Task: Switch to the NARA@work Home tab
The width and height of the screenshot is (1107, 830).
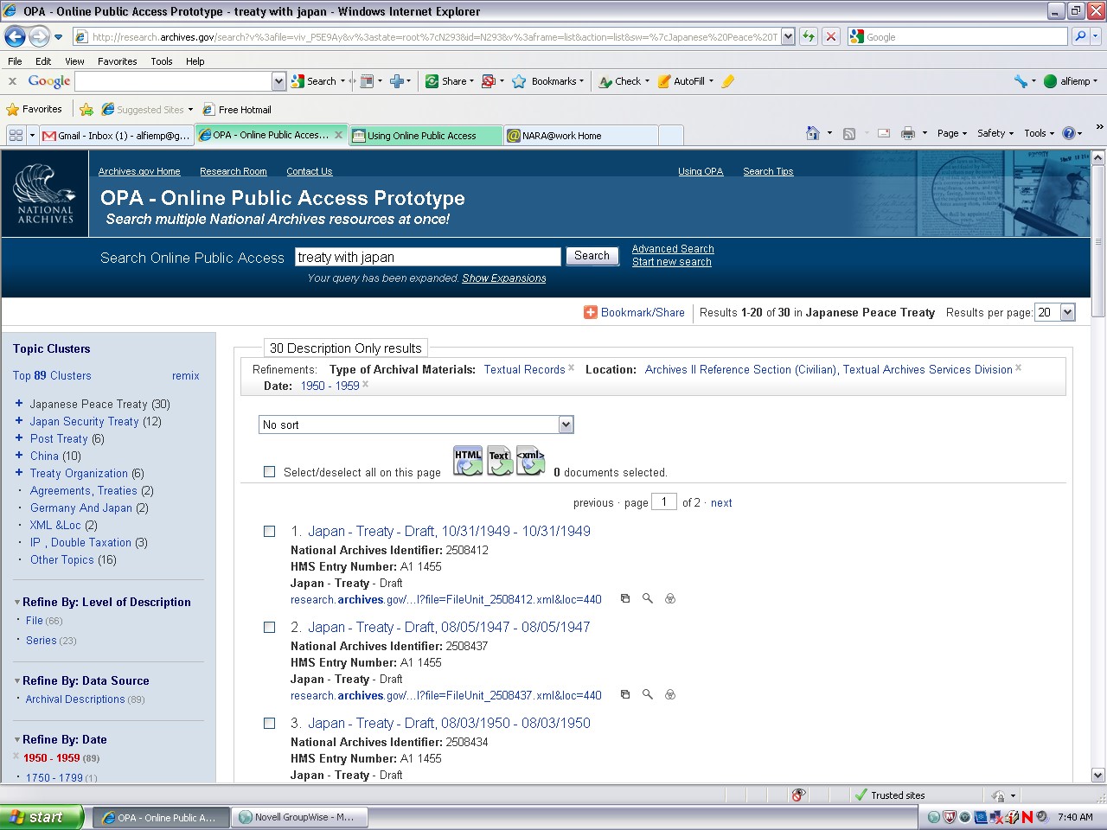Action: click(x=580, y=135)
